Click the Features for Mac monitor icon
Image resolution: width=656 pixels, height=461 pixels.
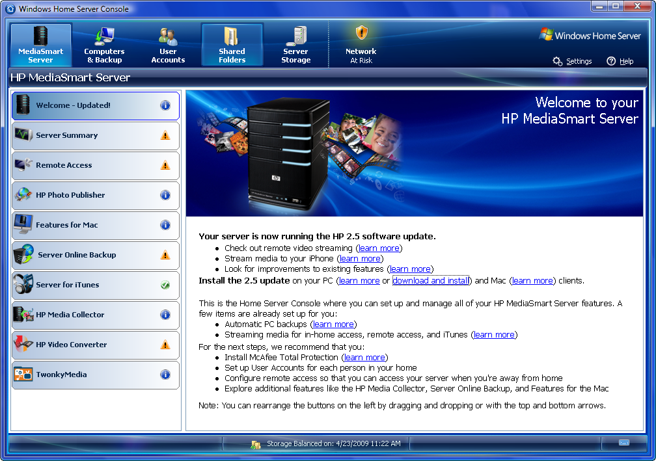(x=23, y=224)
